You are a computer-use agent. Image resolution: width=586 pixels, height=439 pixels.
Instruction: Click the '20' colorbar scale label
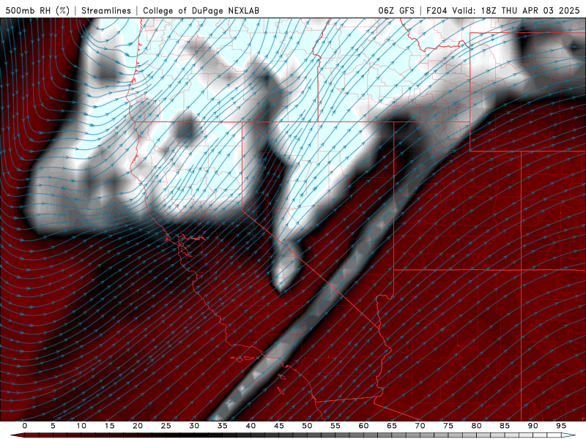(x=138, y=426)
